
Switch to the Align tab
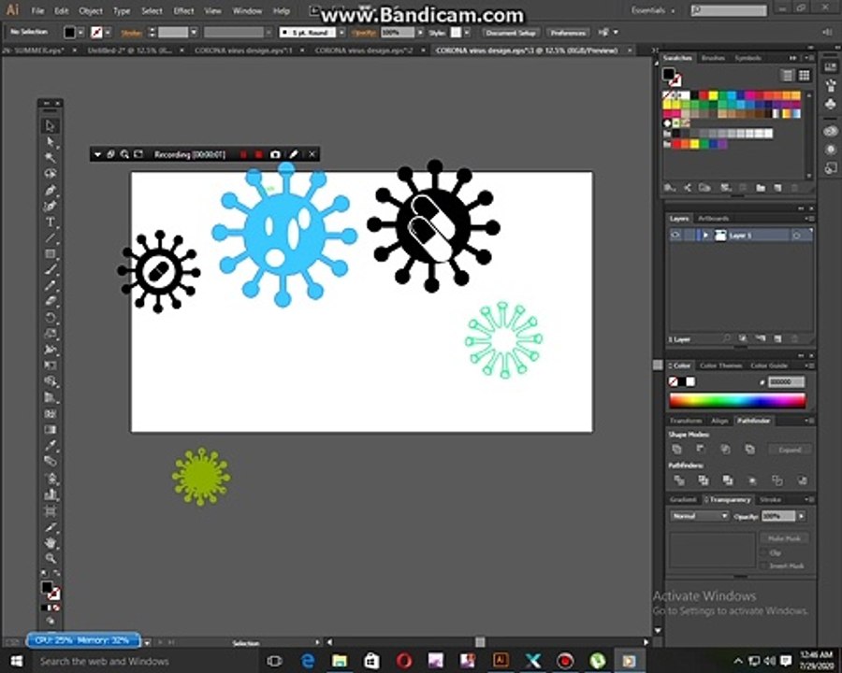[x=719, y=421]
